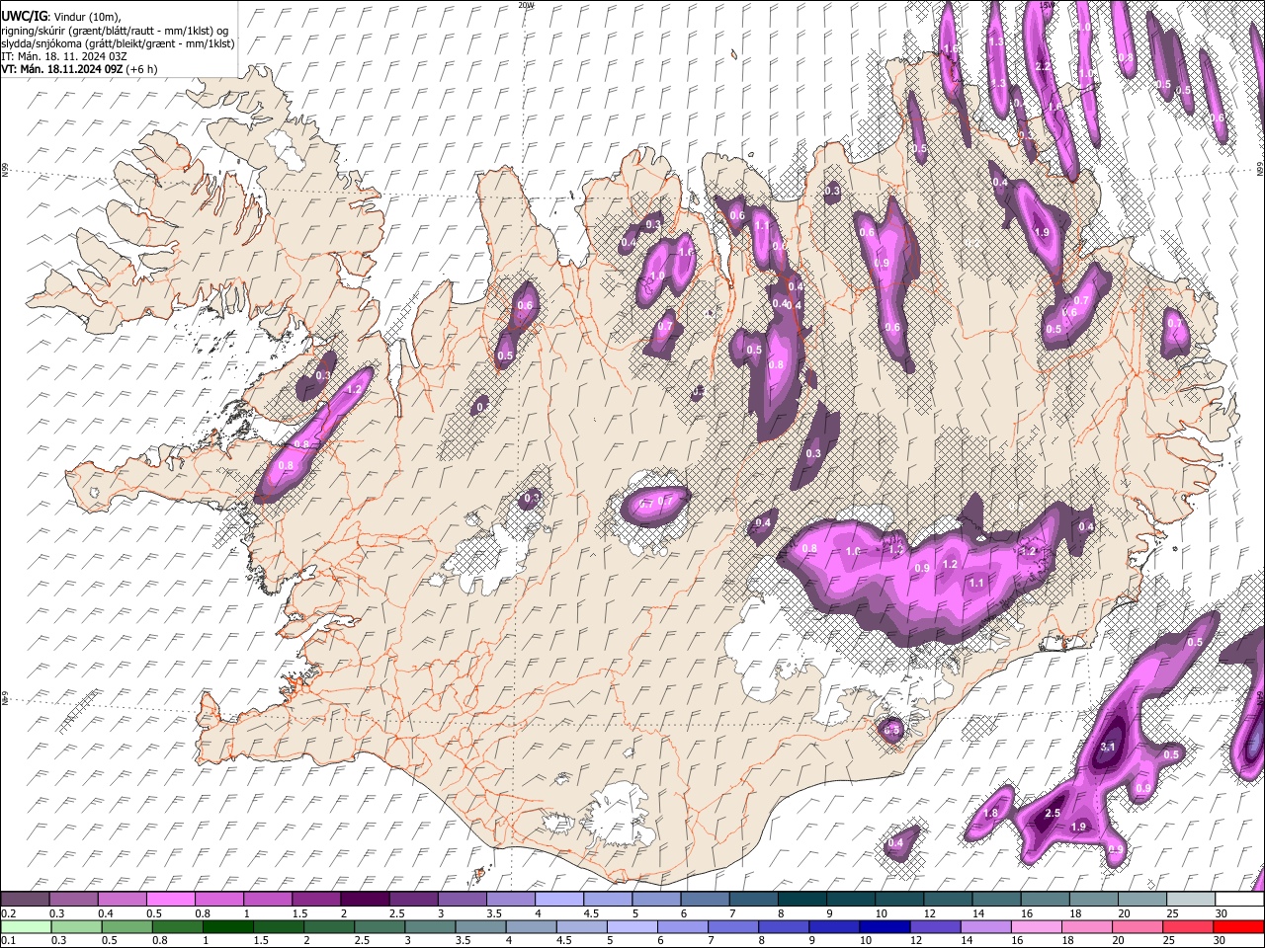The width and height of the screenshot is (1265, 948).
Task: Click the '0.2' label starting the upper legend row
Action: click(x=9, y=913)
